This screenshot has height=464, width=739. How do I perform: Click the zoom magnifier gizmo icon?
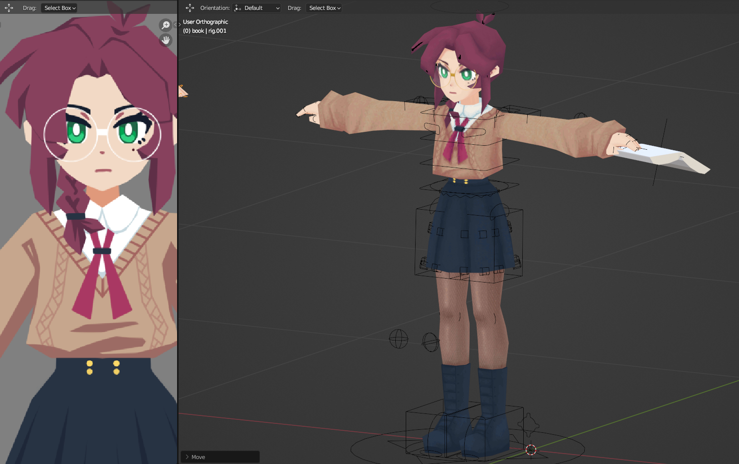coord(166,25)
